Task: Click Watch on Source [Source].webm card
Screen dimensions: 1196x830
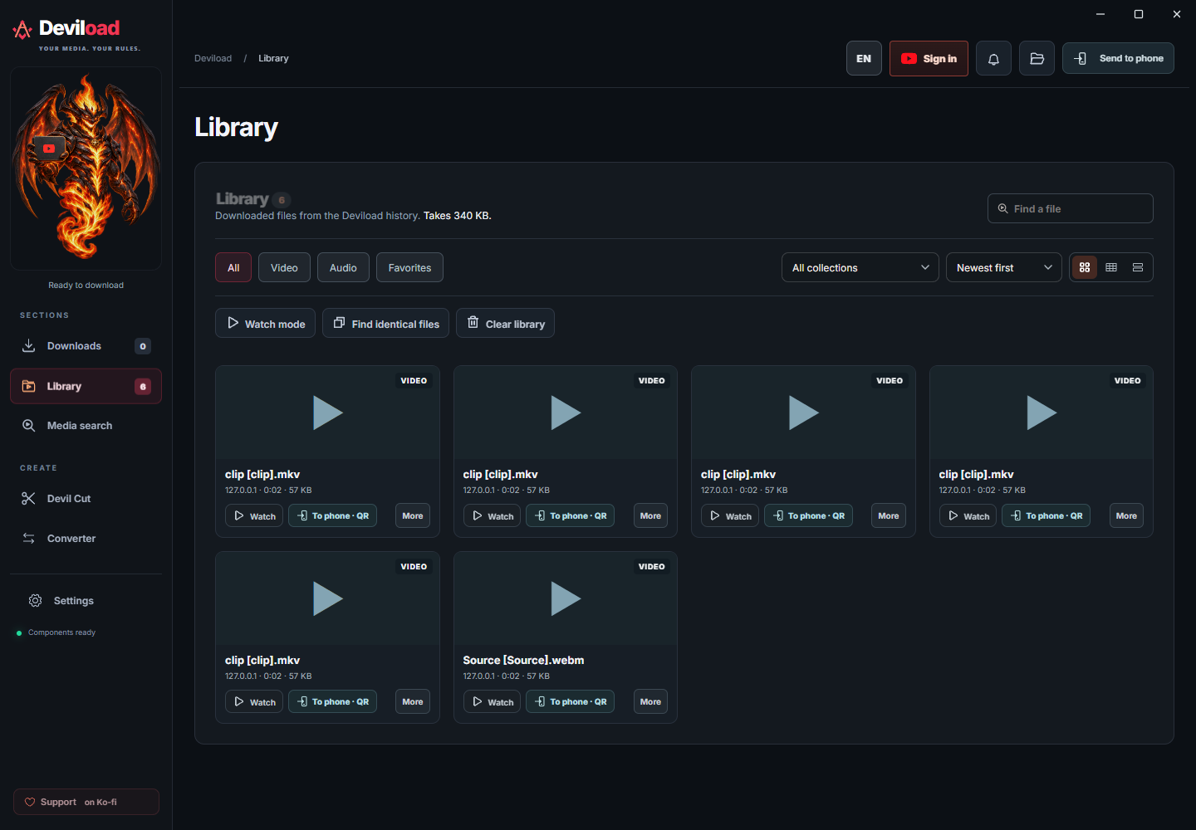Action: coord(492,701)
